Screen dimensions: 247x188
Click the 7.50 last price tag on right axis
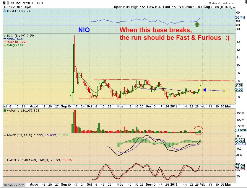point(239,85)
